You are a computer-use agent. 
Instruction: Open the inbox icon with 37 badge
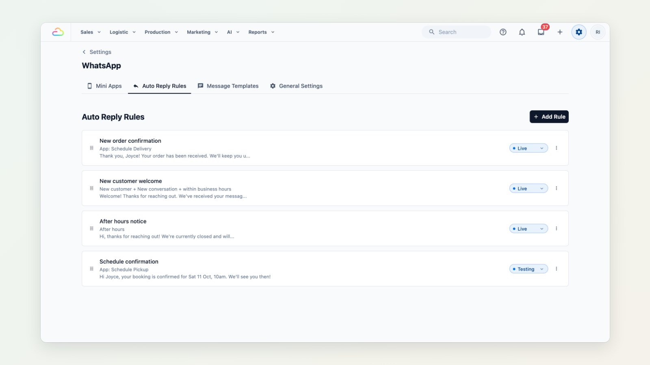coord(541,32)
